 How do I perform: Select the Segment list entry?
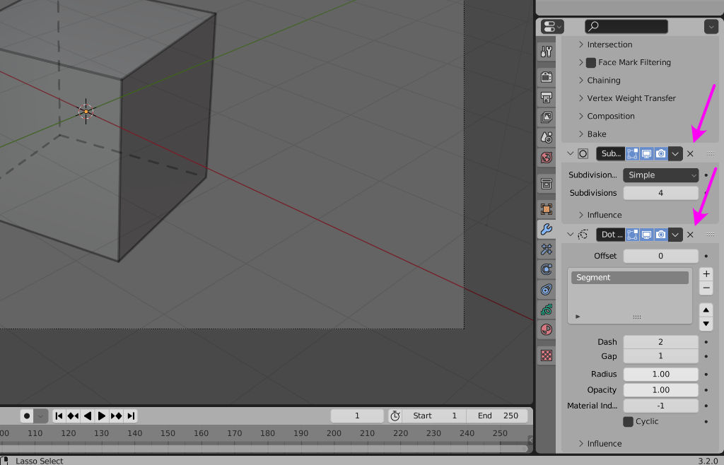[x=629, y=278]
